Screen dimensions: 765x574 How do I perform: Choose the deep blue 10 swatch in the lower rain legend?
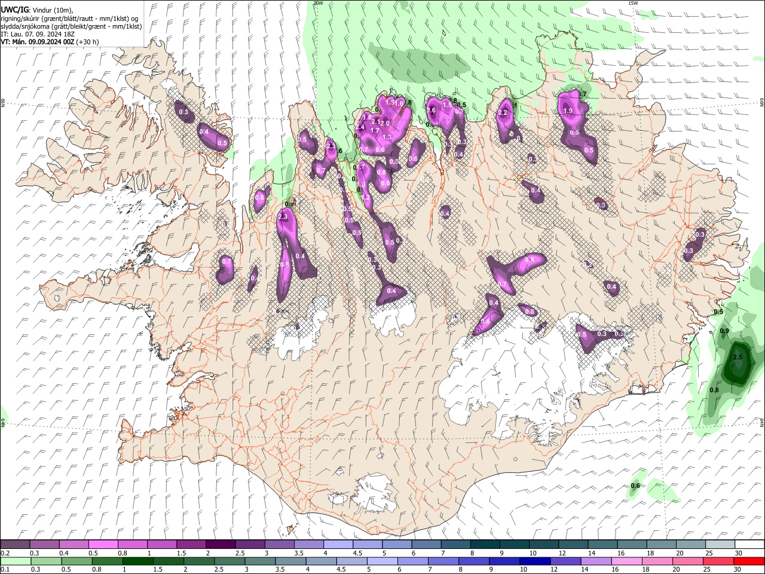click(x=535, y=561)
